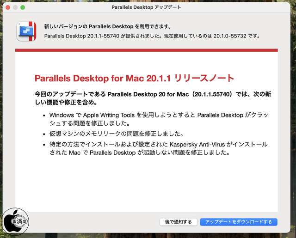Click the bullet about Kaspersky Anti-Virus
Screen dimensions: 296x238
point(159,148)
